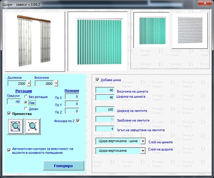
Task: Click the Дължина spinner control
Action: [29, 83]
